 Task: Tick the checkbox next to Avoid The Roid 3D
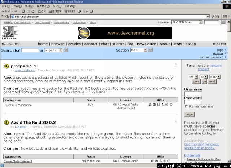click(176, 122)
